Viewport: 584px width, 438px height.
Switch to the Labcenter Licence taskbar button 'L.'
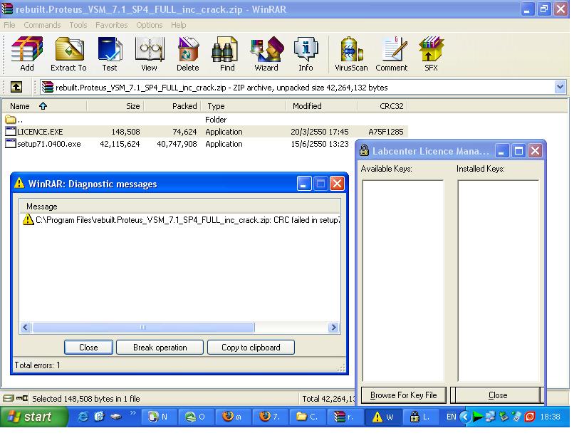419,417
